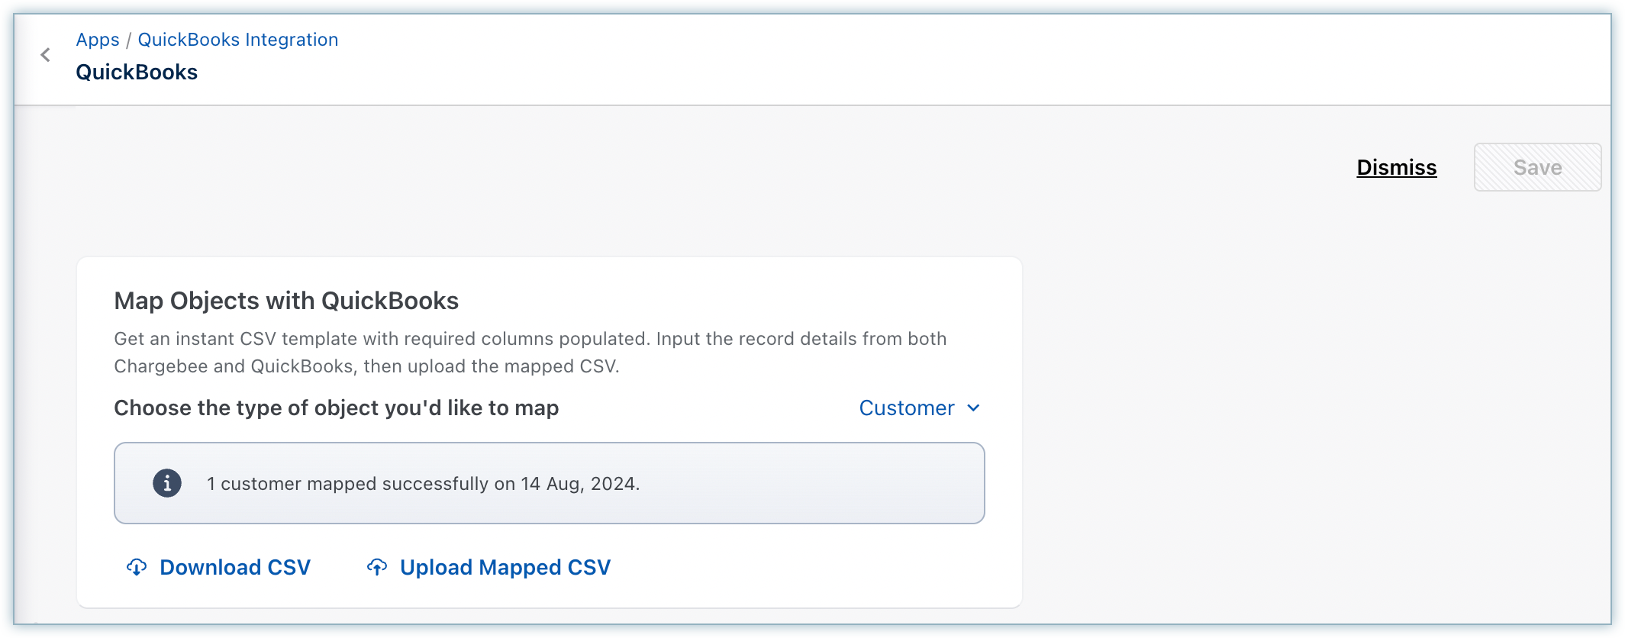Click the breadcrumb slash separator
1625x638 pixels.
pyautogui.click(x=129, y=40)
